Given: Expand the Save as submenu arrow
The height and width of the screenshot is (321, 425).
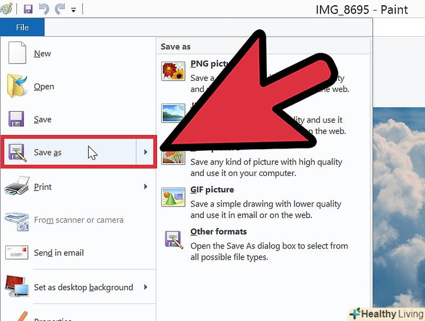Looking at the screenshot, I should coord(145,152).
